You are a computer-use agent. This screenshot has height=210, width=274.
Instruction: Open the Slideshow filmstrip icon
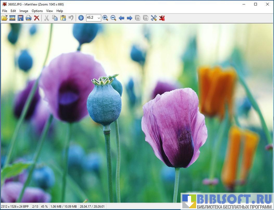(12, 18)
